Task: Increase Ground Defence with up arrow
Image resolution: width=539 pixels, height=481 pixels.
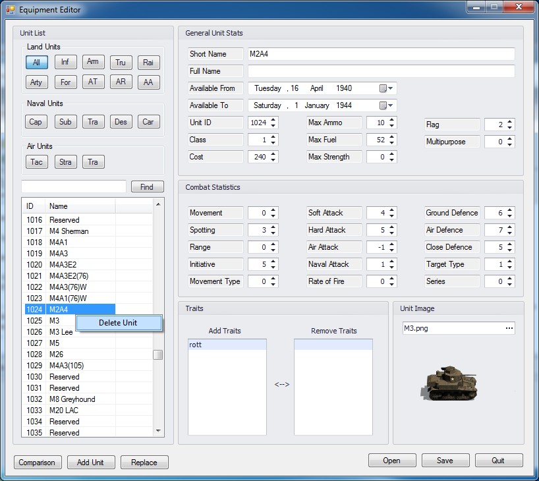Action: [510, 210]
